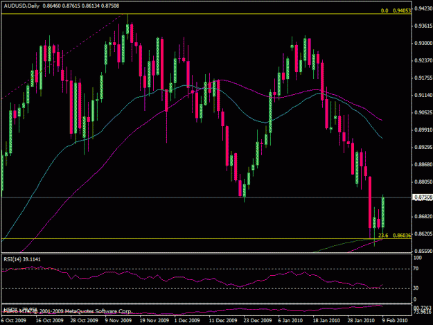Click the 6 Jan 2010 date label
Viewport: 433px width, 325px height.
tap(290, 320)
